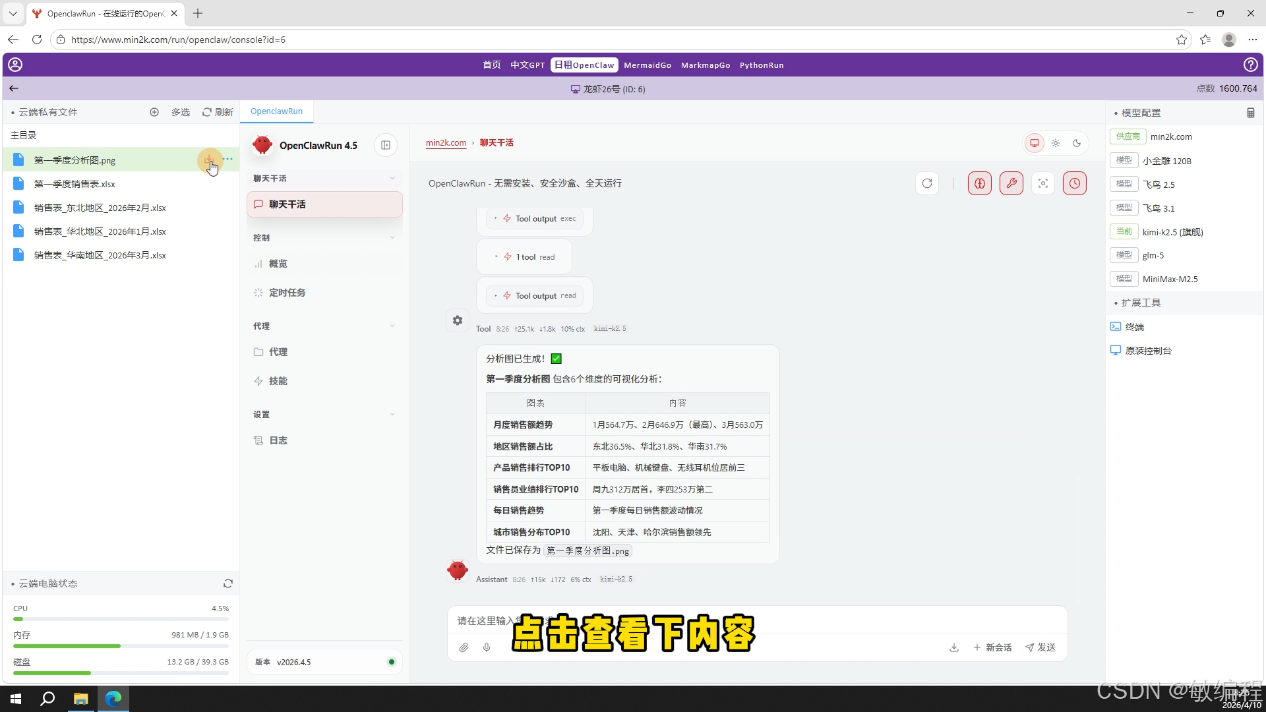
Task: Select the 定时任务 sidebar item
Action: pyautogui.click(x=287, y=293)
